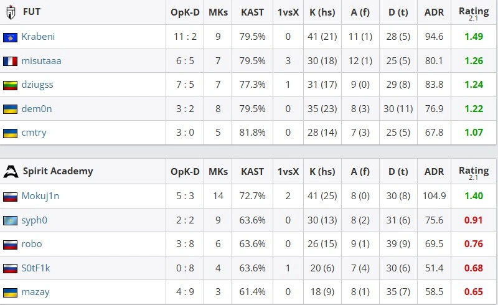Image resolution: width=498 pixels, height=305 pixels.
Task: Sort Spirit Academy table by 1vsX header
Action: (x=288, y=172)
